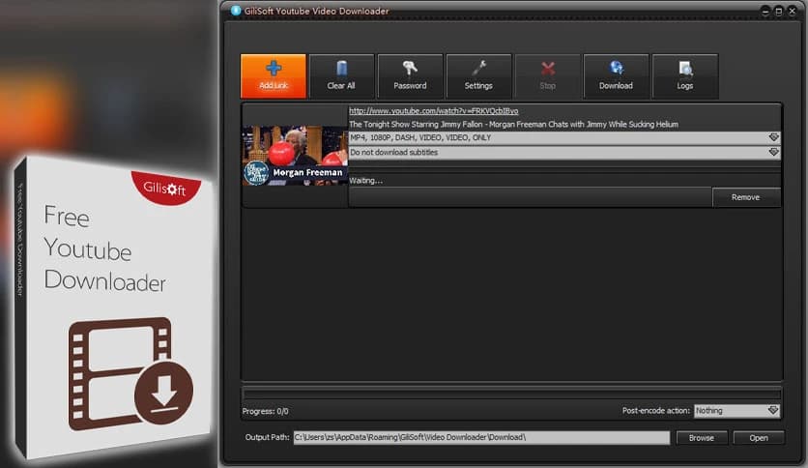Close the GiliSoft downloader window

point(792,11)
